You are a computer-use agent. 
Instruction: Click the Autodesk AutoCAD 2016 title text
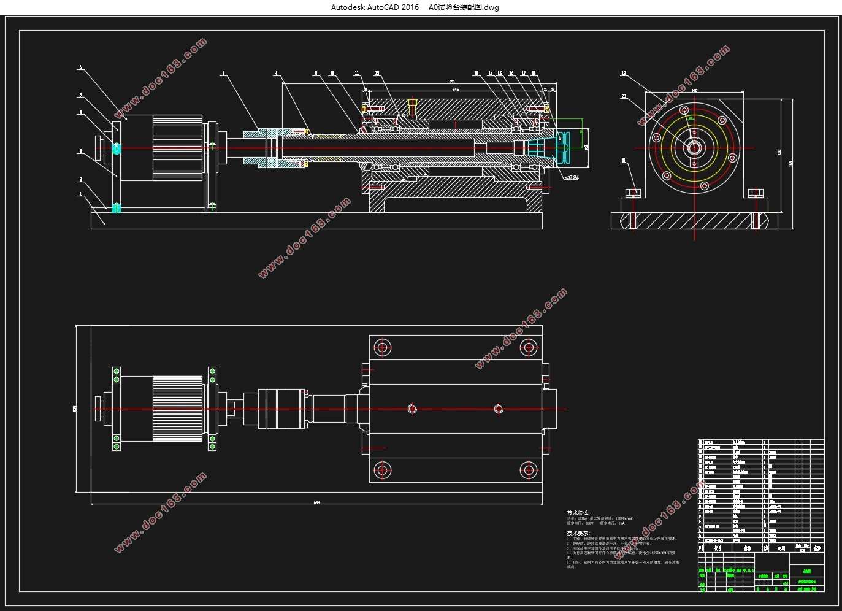[x=375, y=7]
